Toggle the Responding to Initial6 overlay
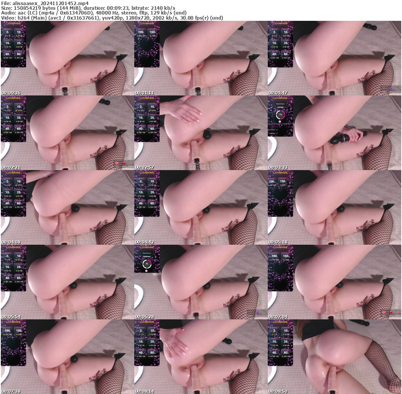This screenshot has width=402, height=394. (x=280, y=105)
